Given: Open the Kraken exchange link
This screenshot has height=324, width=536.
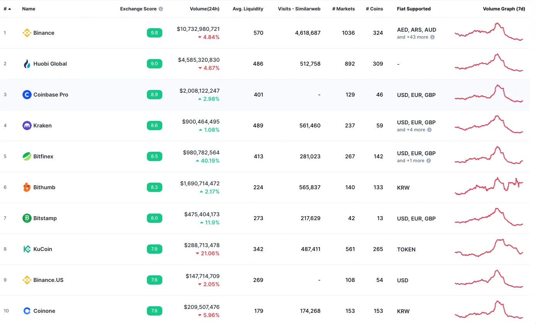Looking at the screenshot, I should [43, 126].
